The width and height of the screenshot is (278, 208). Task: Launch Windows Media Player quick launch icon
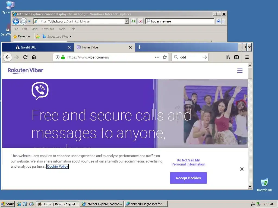click(31, 204)
